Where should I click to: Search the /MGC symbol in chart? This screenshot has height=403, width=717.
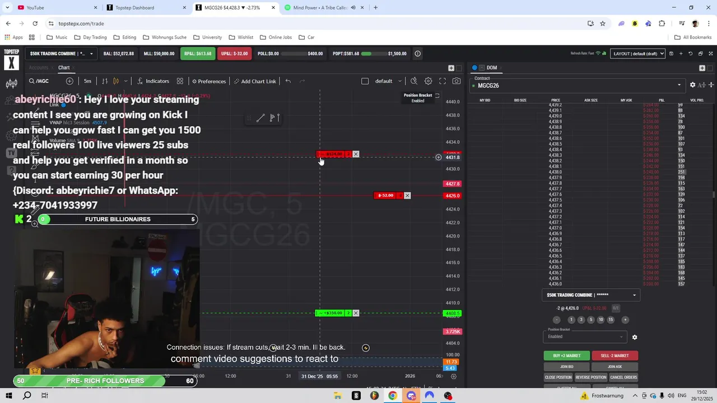coord(39,81)
